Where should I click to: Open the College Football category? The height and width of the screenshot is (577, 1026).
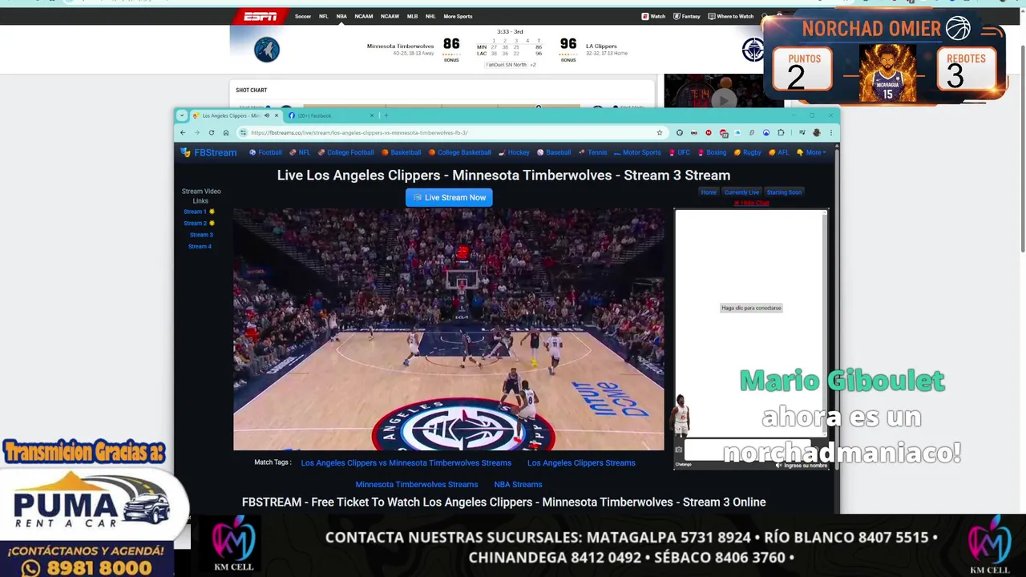click(345, 152)
